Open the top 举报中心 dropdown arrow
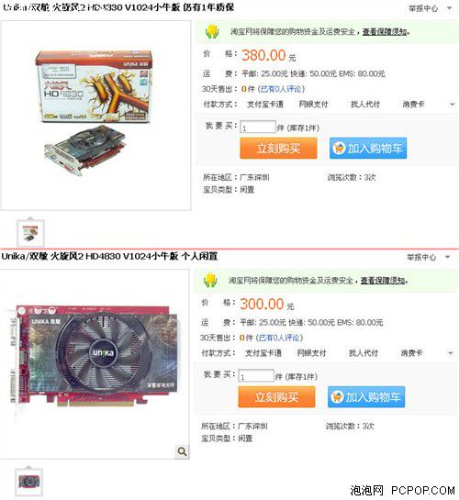 coord(450,8)
